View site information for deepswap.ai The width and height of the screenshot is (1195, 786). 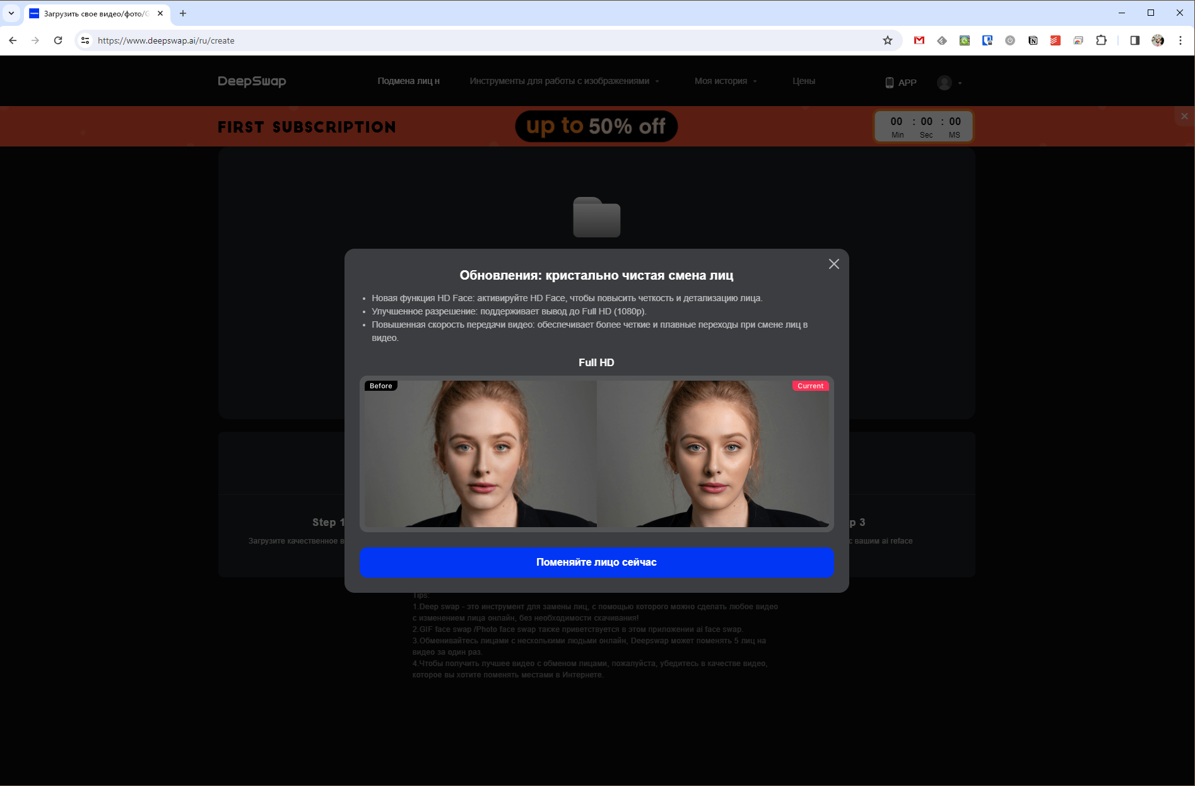coord(85,40)
